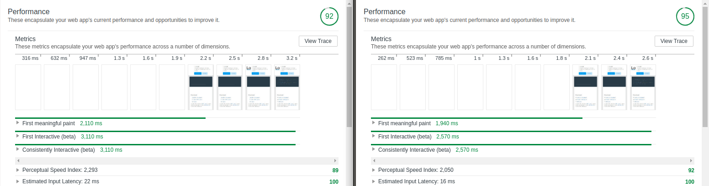Expand Consistently Interactive (beta) 3,110 ms metric
709x186 pixels.
click(x=18, y=149)
